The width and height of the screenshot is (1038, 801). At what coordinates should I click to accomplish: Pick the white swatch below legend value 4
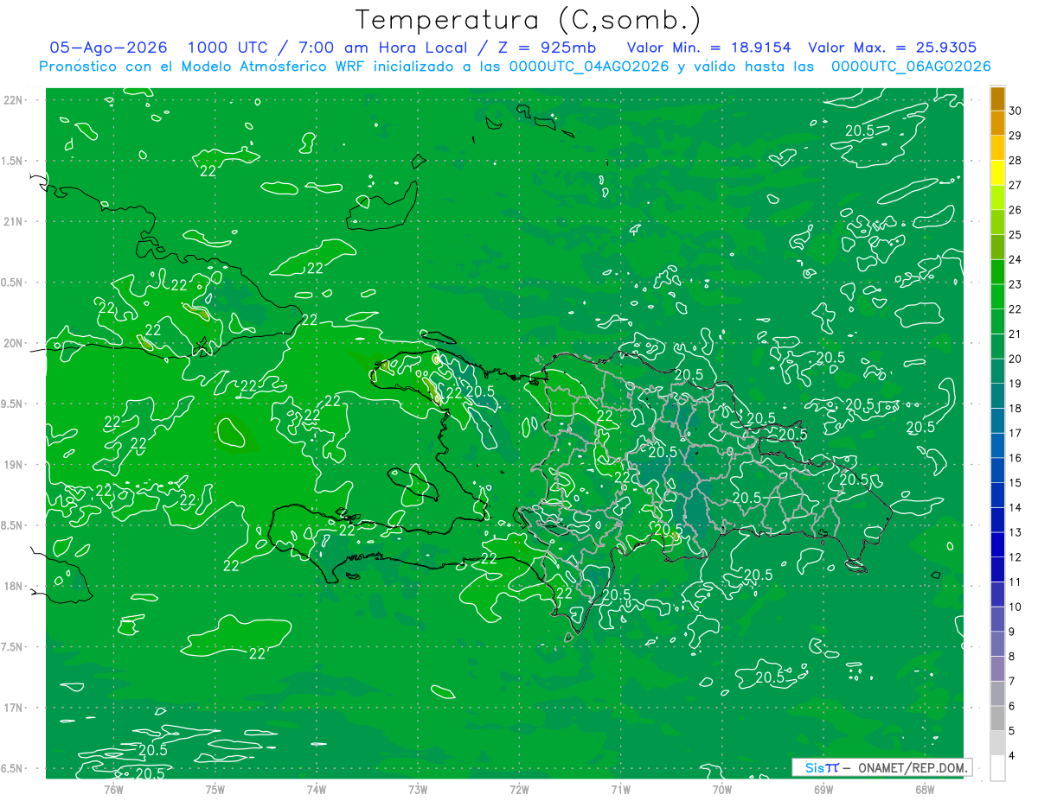(x=997, y=768)
